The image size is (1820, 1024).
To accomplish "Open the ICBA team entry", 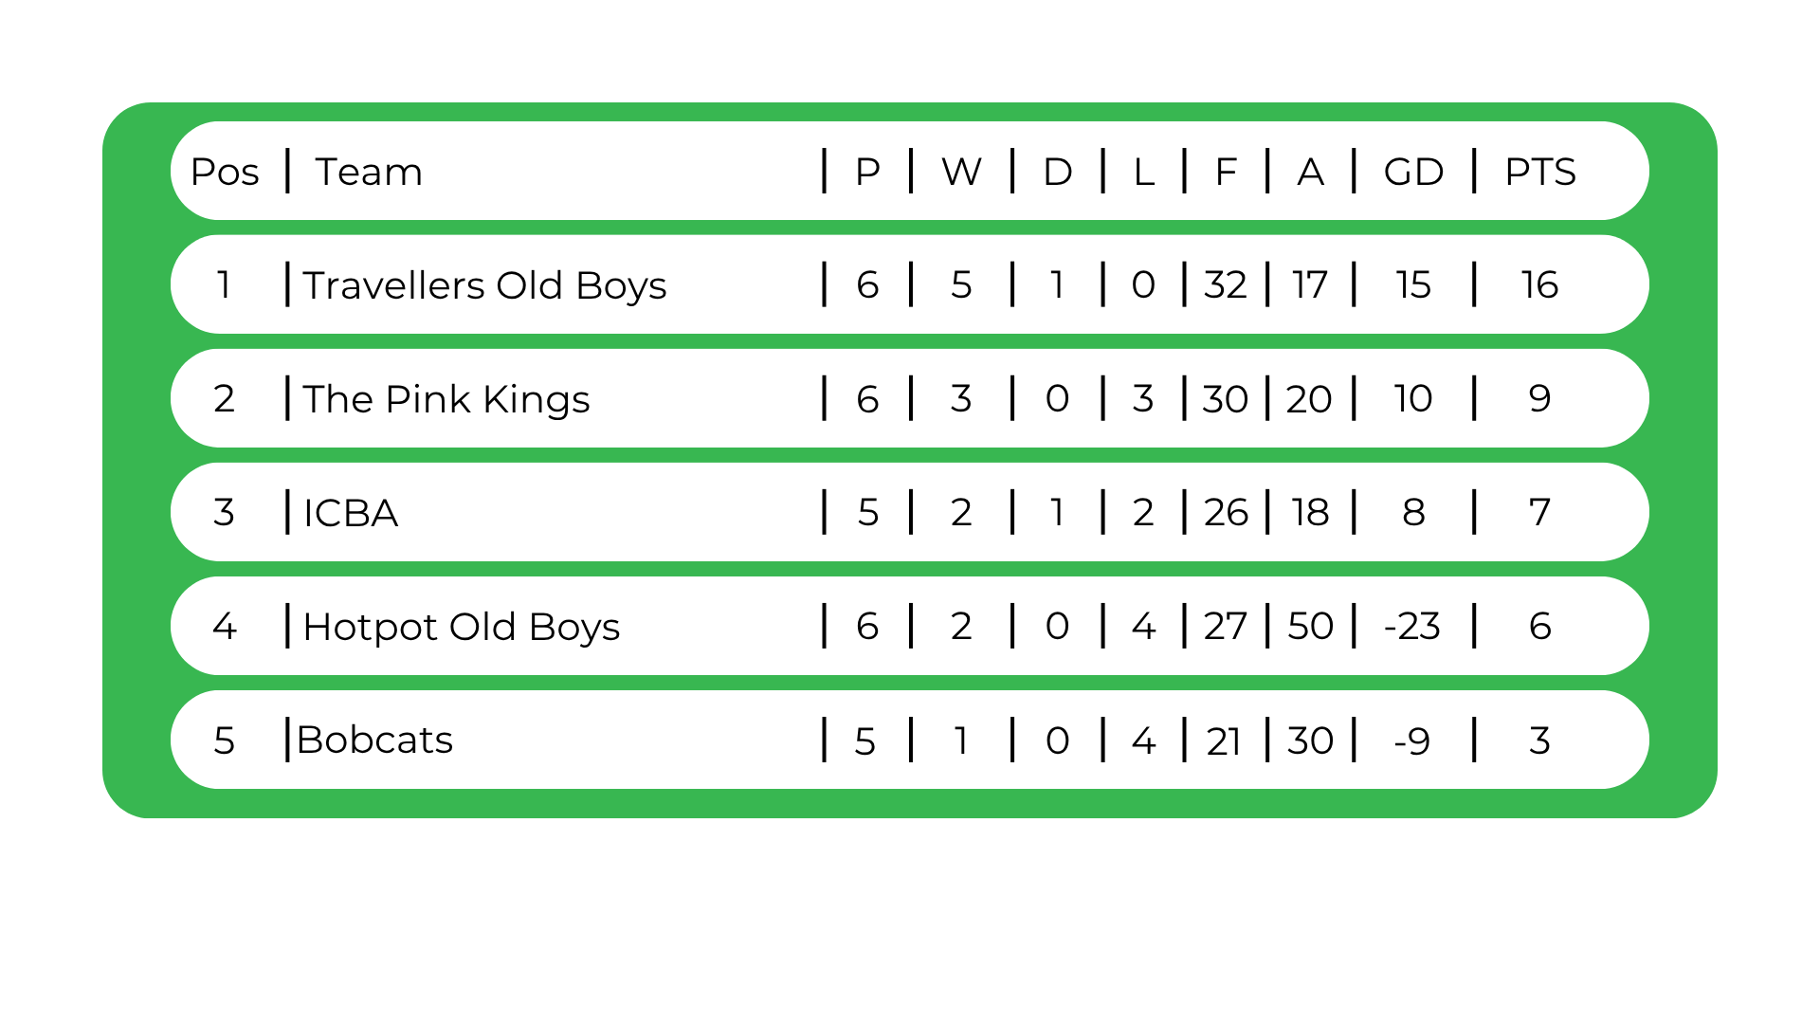I will [351, 513].
